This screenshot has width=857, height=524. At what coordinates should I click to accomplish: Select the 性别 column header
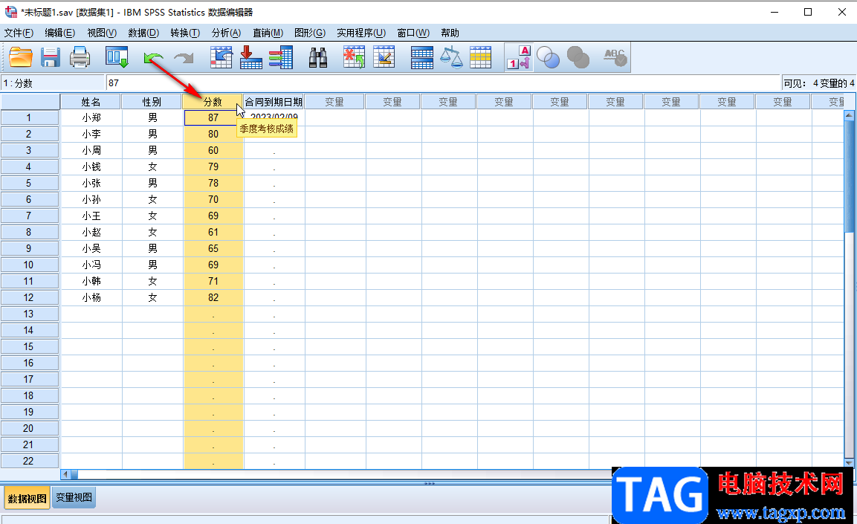click(152, 102)
